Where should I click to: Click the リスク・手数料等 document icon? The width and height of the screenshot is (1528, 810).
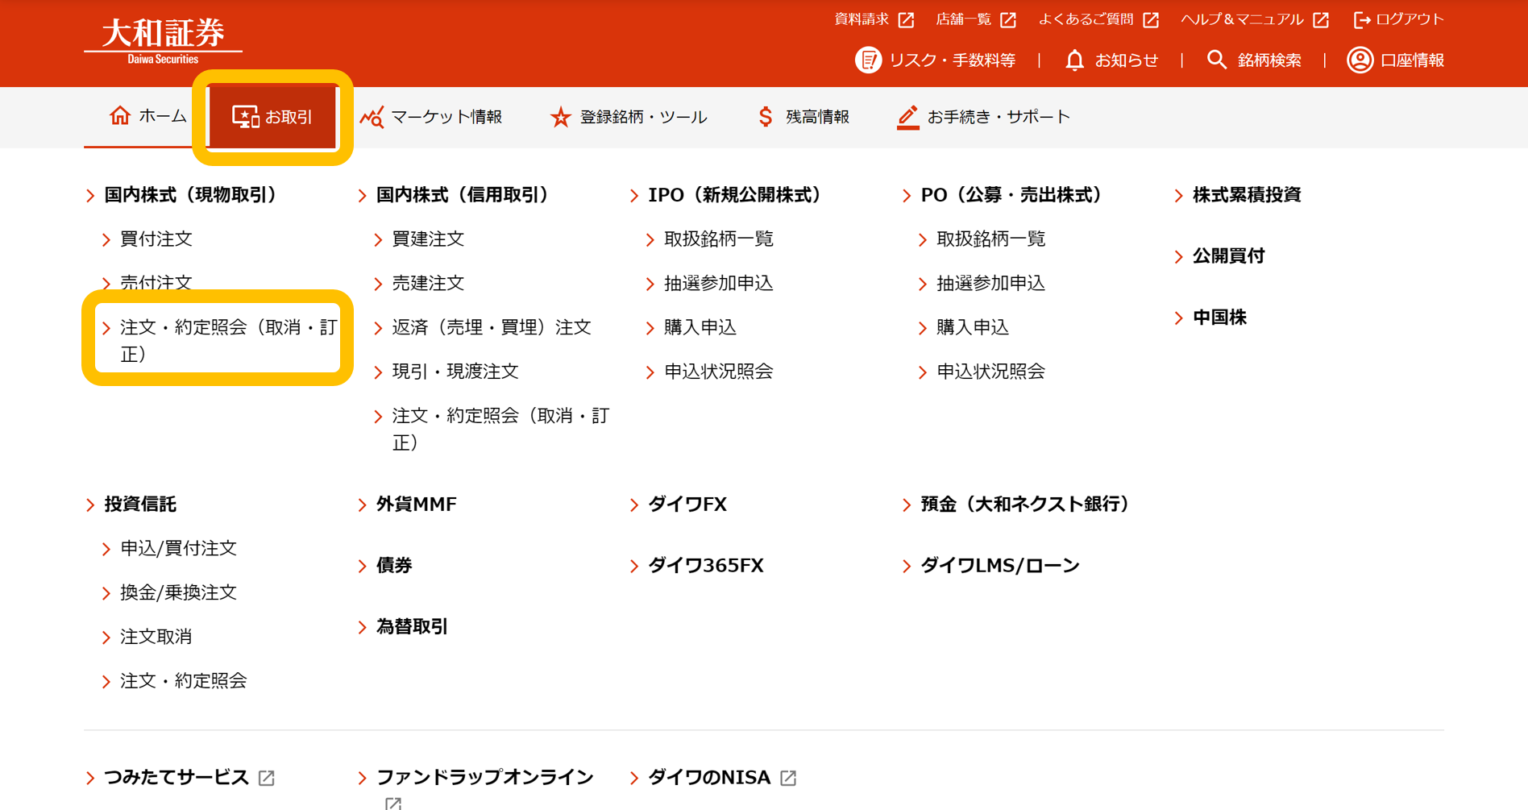click(868, 60)
